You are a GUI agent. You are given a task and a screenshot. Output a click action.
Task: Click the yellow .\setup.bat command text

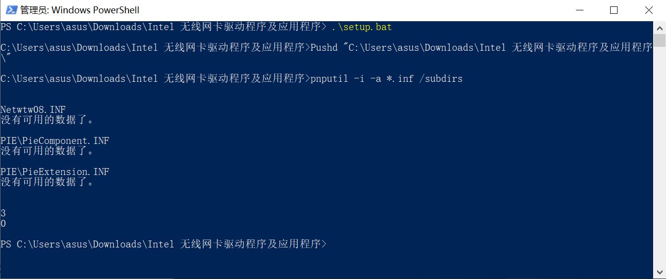tap(361, 27)
